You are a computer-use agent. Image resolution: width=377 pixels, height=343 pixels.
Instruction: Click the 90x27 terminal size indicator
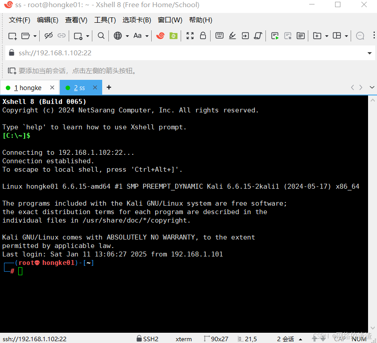(x=216, y=339)
